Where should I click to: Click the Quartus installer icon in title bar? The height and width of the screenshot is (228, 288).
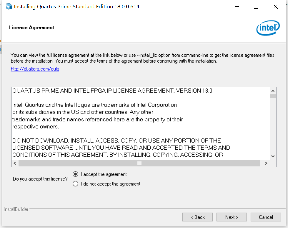pos(8,6)
